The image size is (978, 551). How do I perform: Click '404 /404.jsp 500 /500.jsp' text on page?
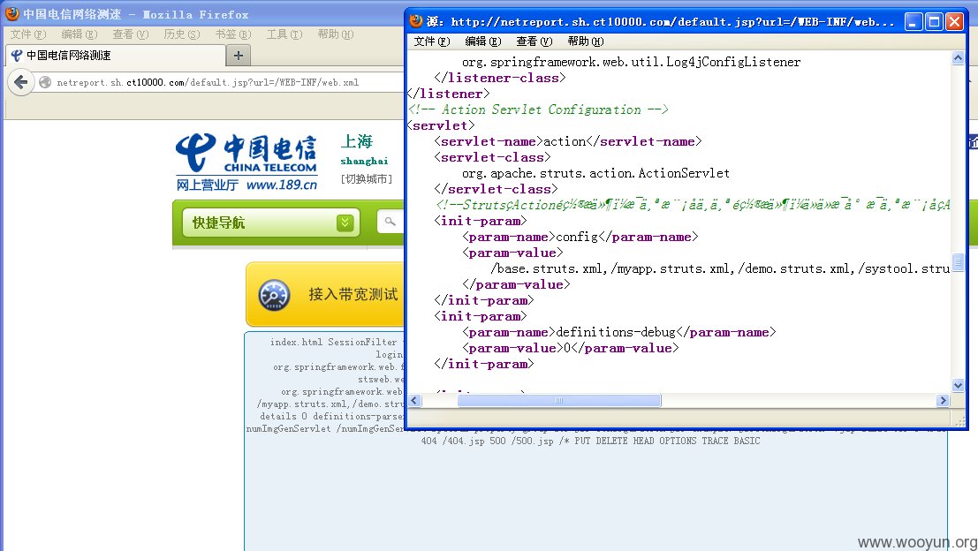[x=487, y=441]
